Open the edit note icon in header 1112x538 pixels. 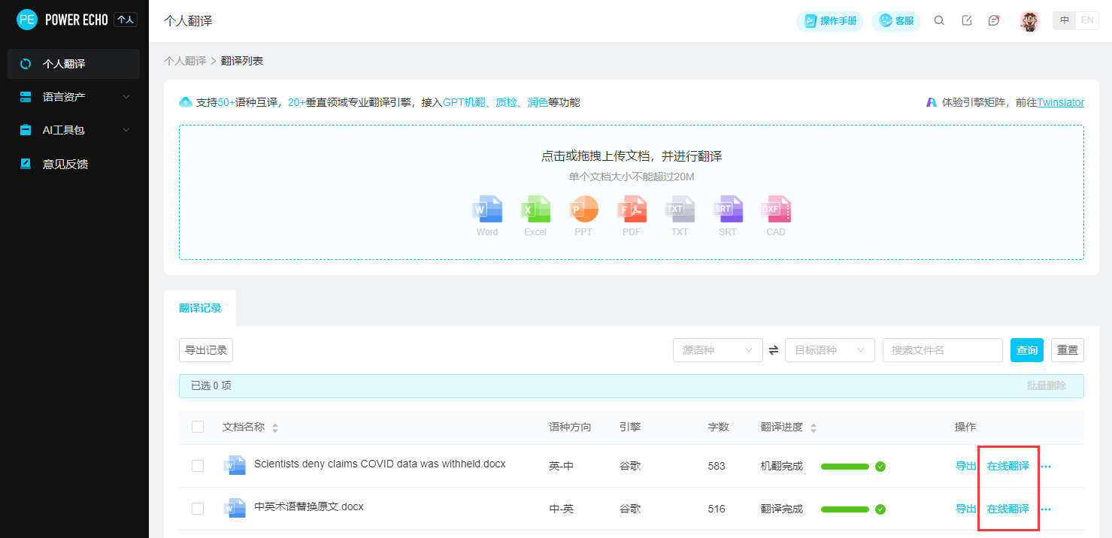click(967, 21)
